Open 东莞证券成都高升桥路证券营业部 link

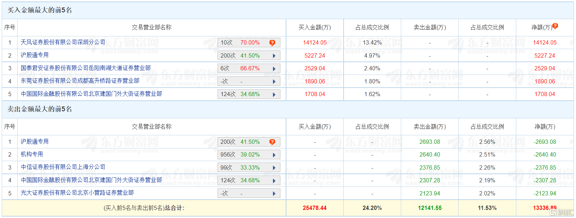80,81
